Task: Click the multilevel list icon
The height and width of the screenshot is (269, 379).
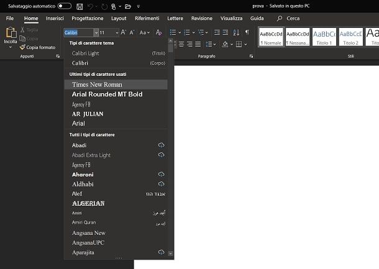Action: coord(201,32)
